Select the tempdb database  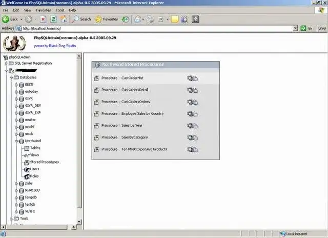31,197
